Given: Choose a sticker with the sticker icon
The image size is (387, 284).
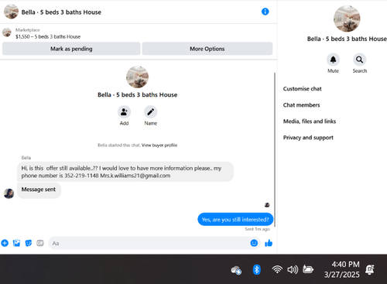Looking at the screenshot, I should click(29, 243).
